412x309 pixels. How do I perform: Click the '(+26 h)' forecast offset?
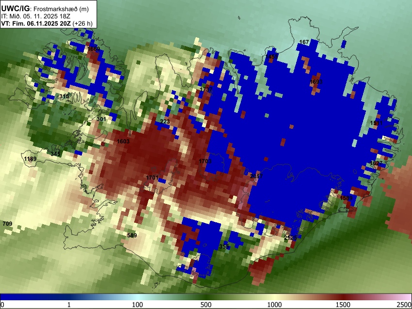pos(82,23)
